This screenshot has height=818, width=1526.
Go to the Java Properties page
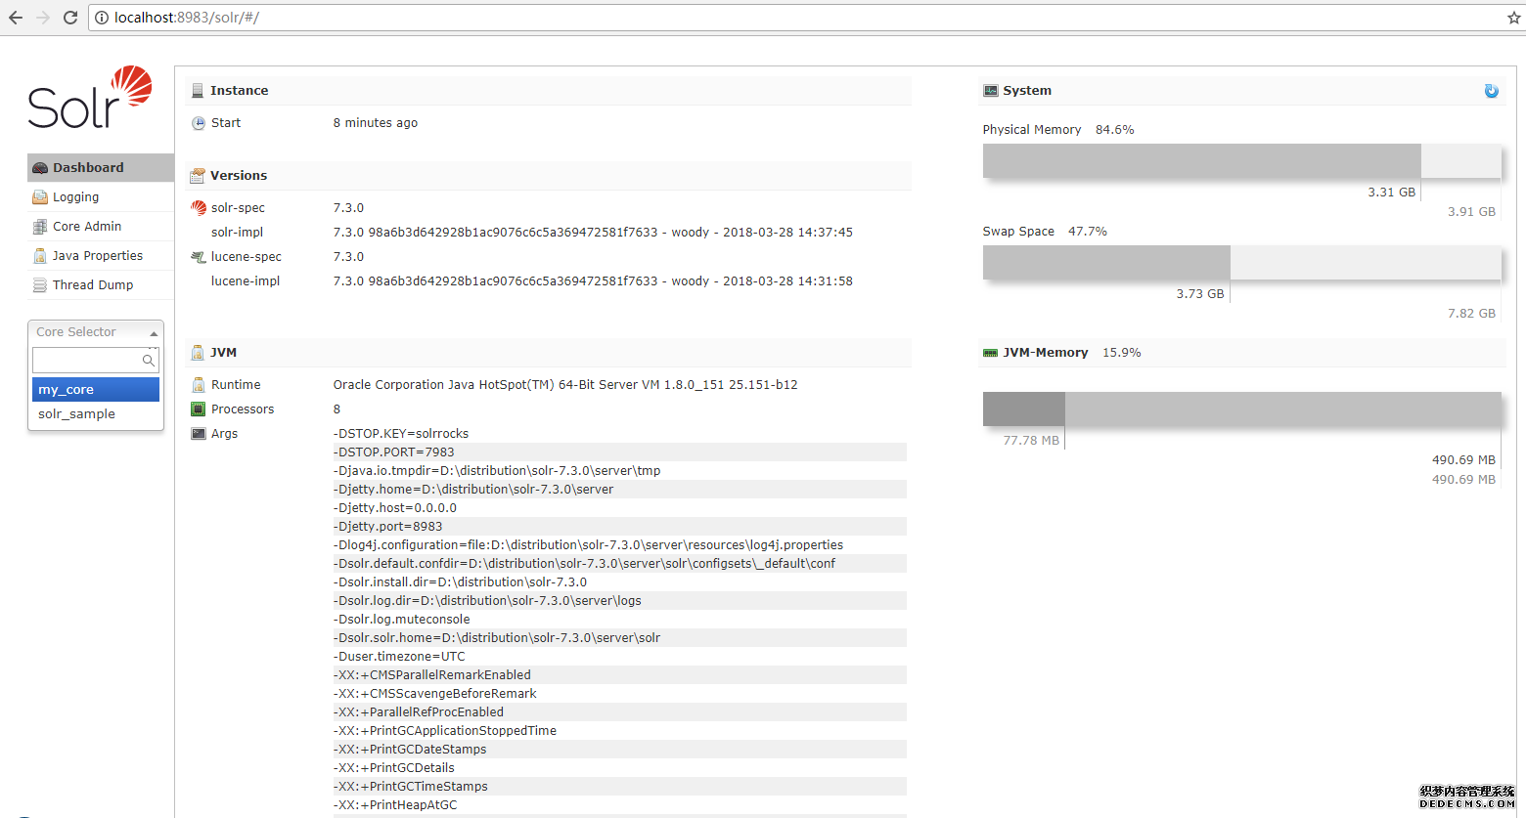click(98, 256)
